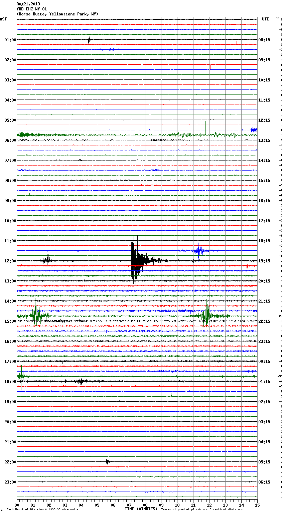Select the 20:00 MST time label
284x514 pixels.
point(10,422)
